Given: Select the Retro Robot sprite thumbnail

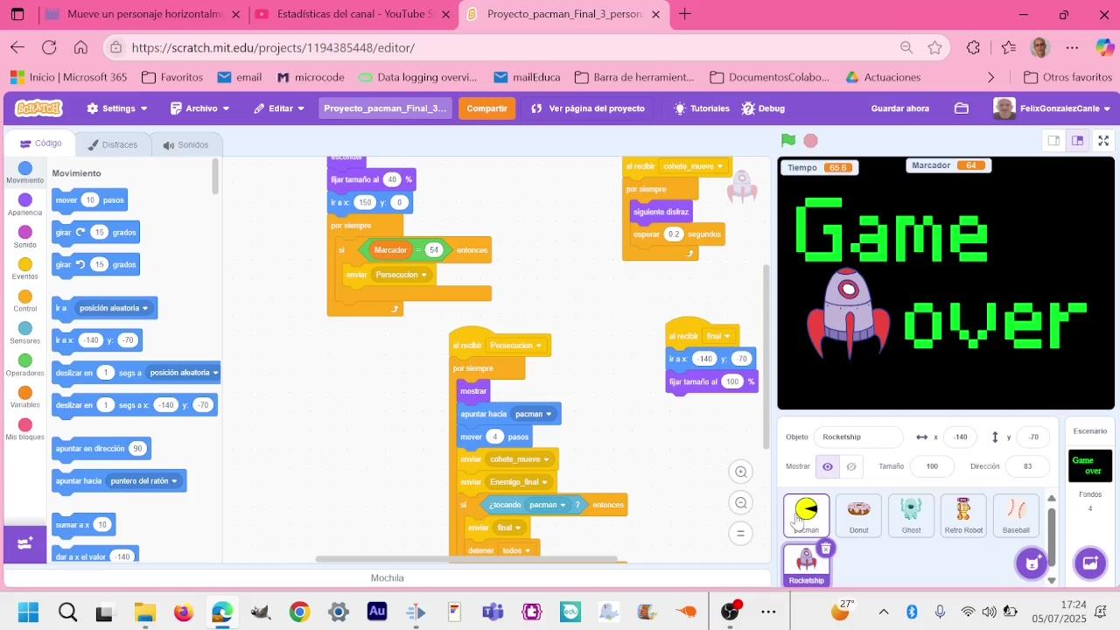Looking at the screenshot, I should point(963,515).
